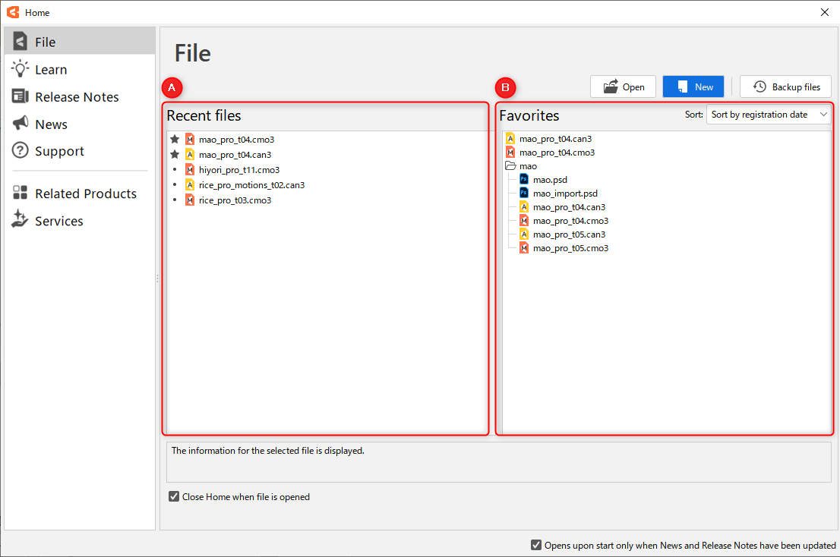Click the mao folder icon in Favorites

[x=510, y=166]
